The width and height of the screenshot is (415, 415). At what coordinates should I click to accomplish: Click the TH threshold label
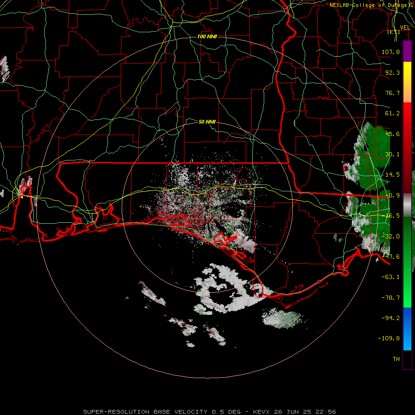(396, 359)
